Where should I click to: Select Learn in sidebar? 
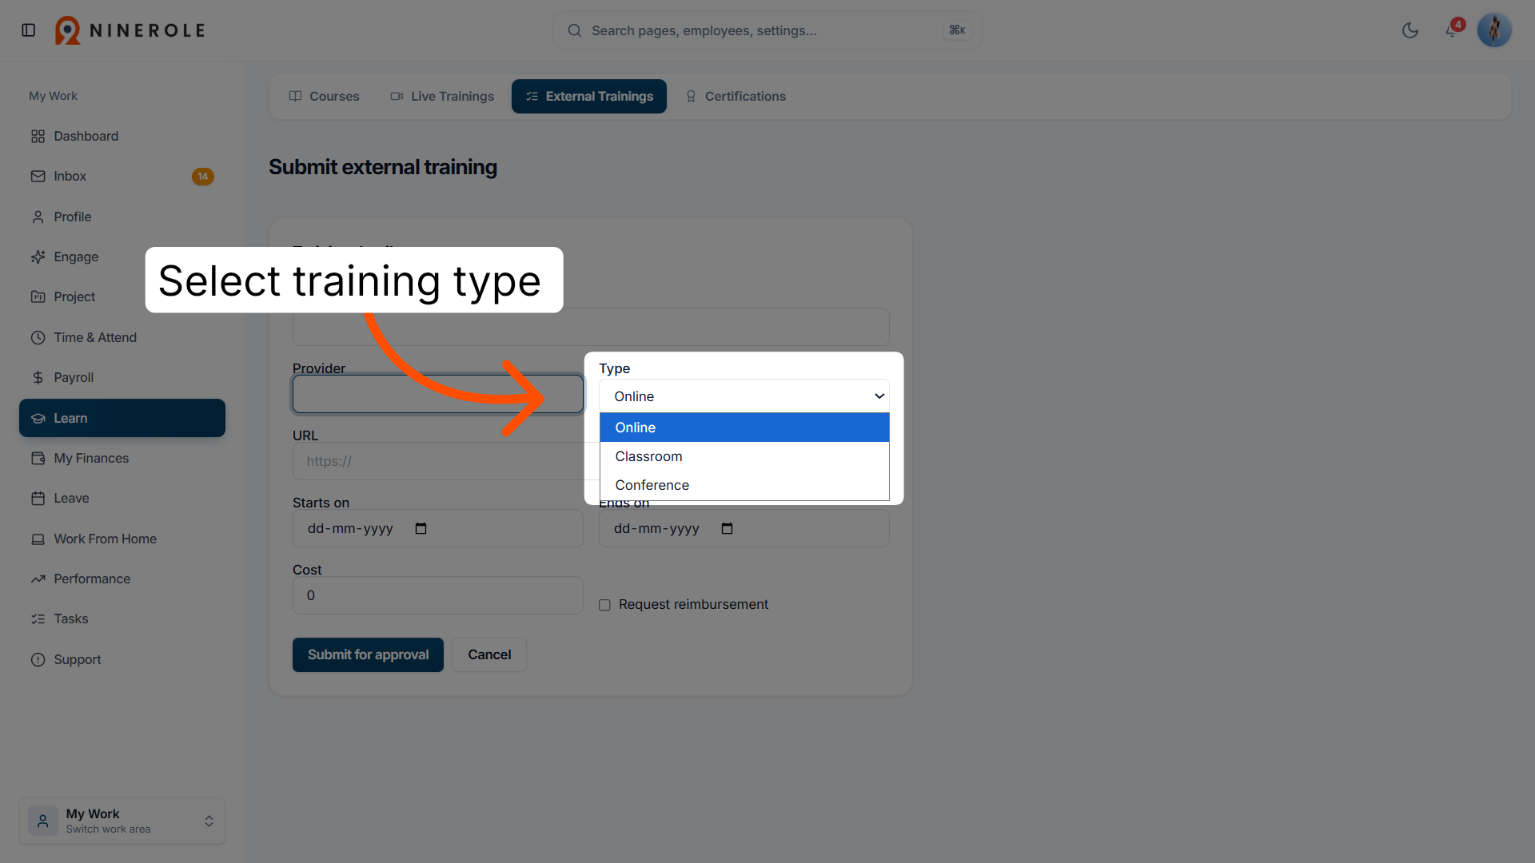pos(122,418)
